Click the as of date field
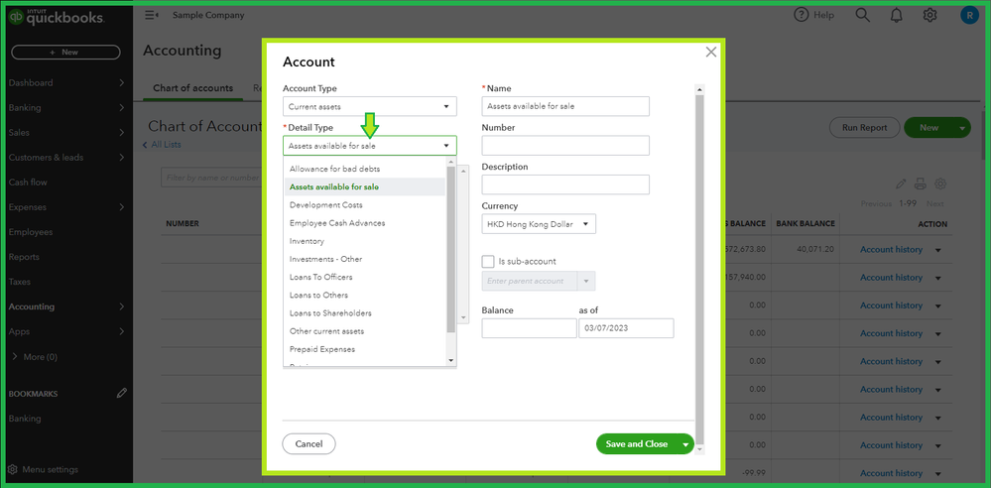 626,328
